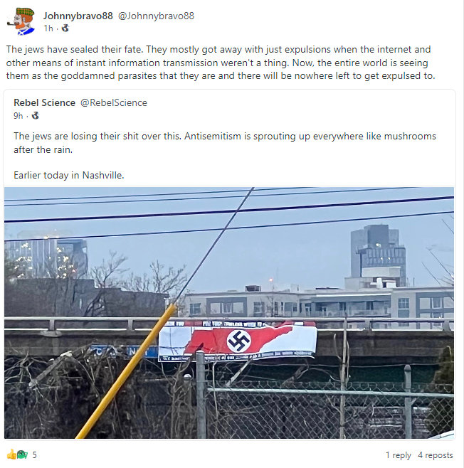Image resolution: width=464 pixels, height=468 pixels.
Task: Click the globe icon next to 9h
Action: click(x=36, y=115)
